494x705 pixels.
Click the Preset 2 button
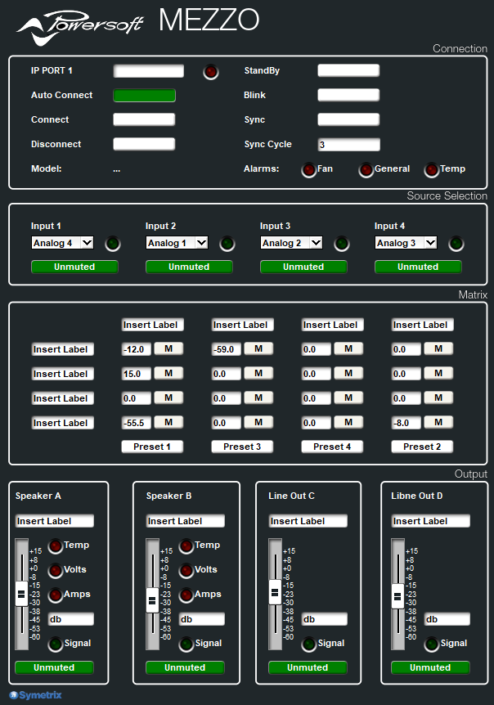[x=422, y=447]
